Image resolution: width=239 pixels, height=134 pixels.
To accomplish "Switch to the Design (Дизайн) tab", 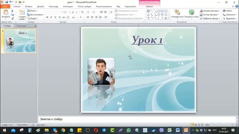I will point(41,7).
